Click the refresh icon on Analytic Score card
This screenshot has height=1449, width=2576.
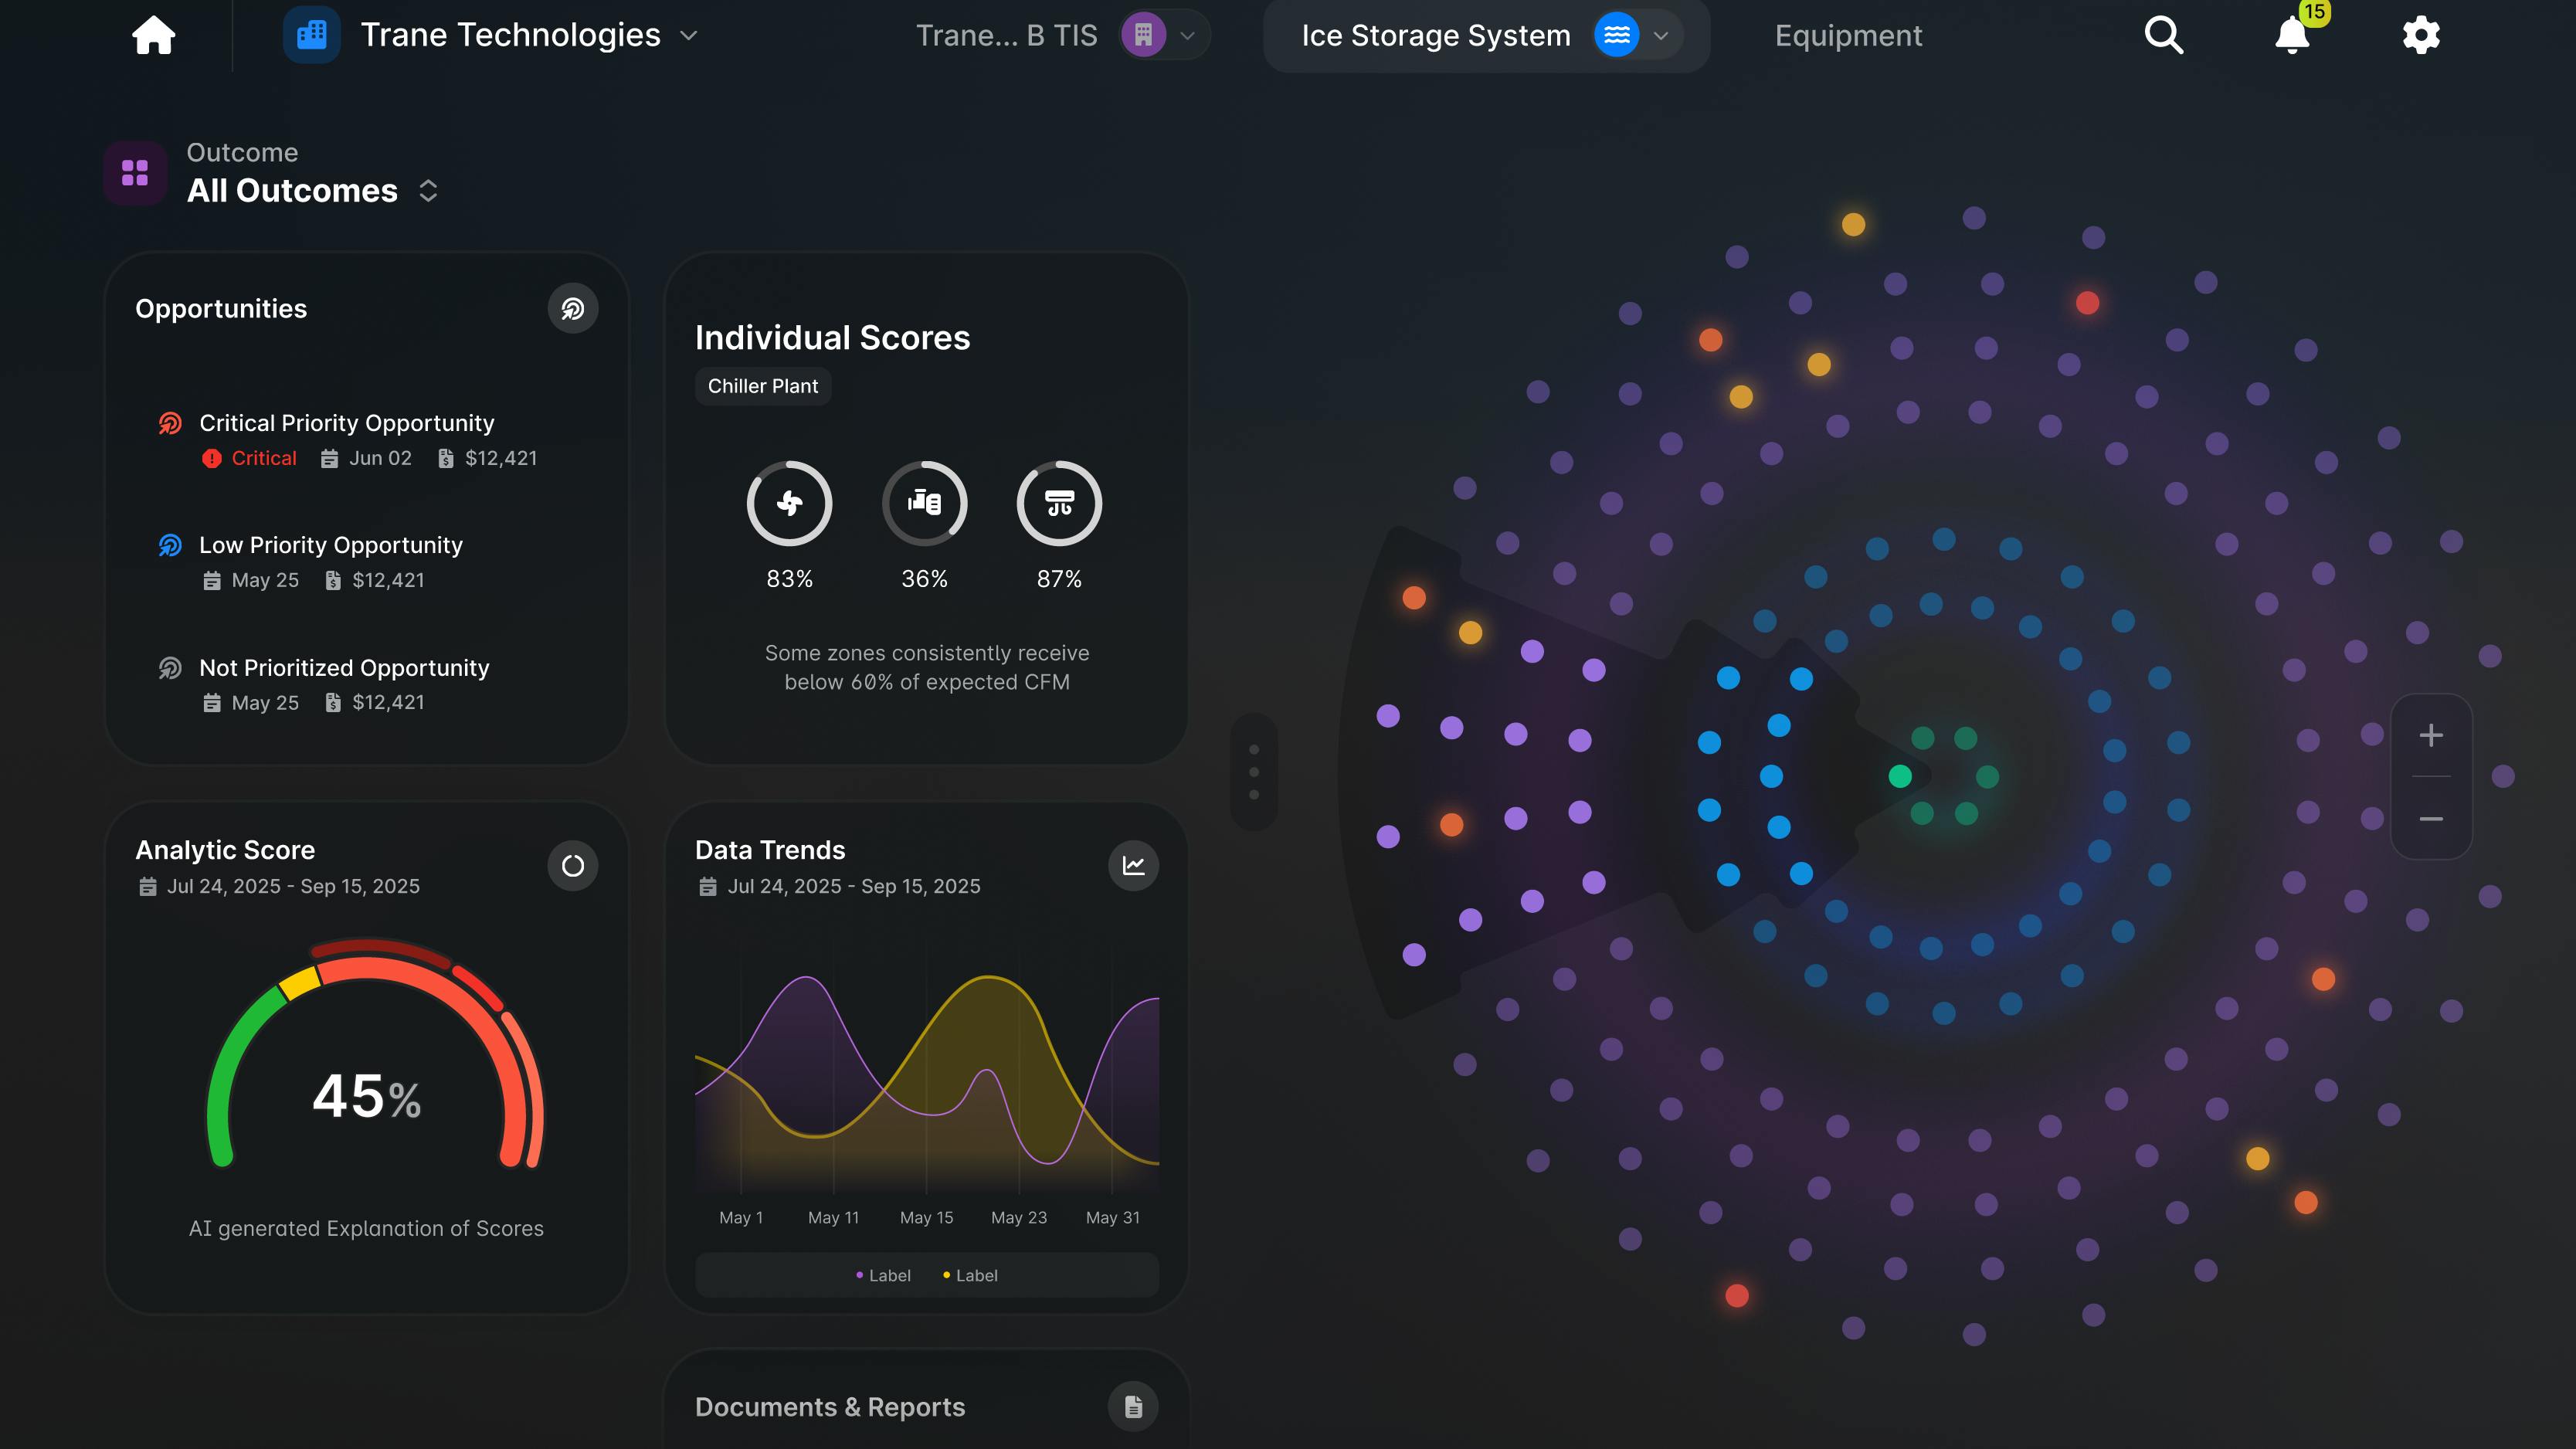tap(573, 865)
